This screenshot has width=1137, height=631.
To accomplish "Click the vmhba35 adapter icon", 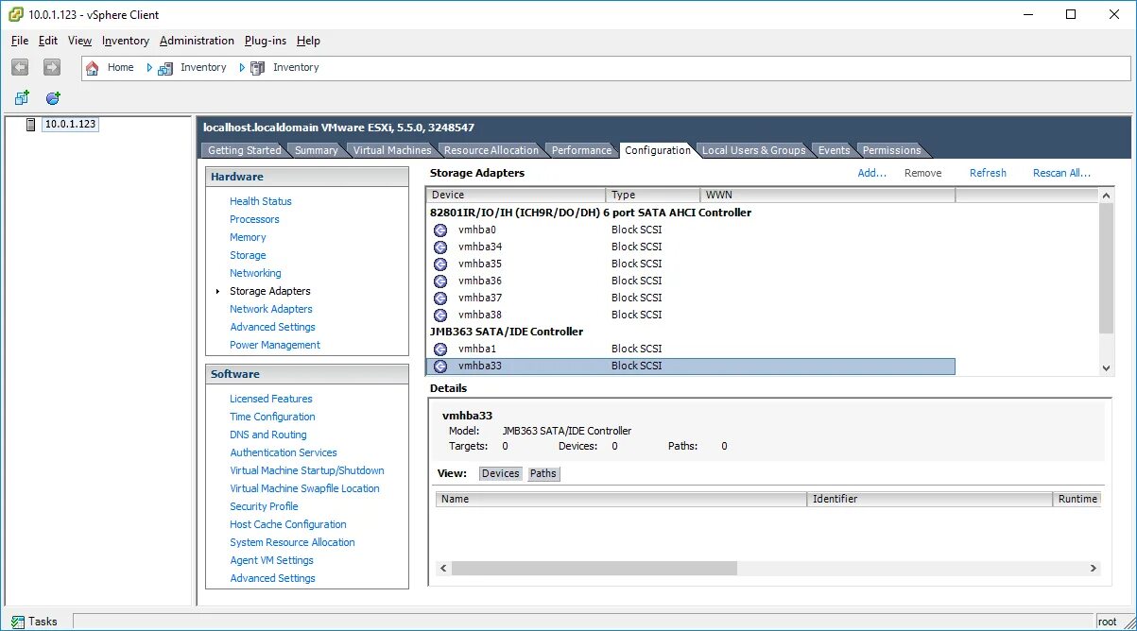I will 440,264.
